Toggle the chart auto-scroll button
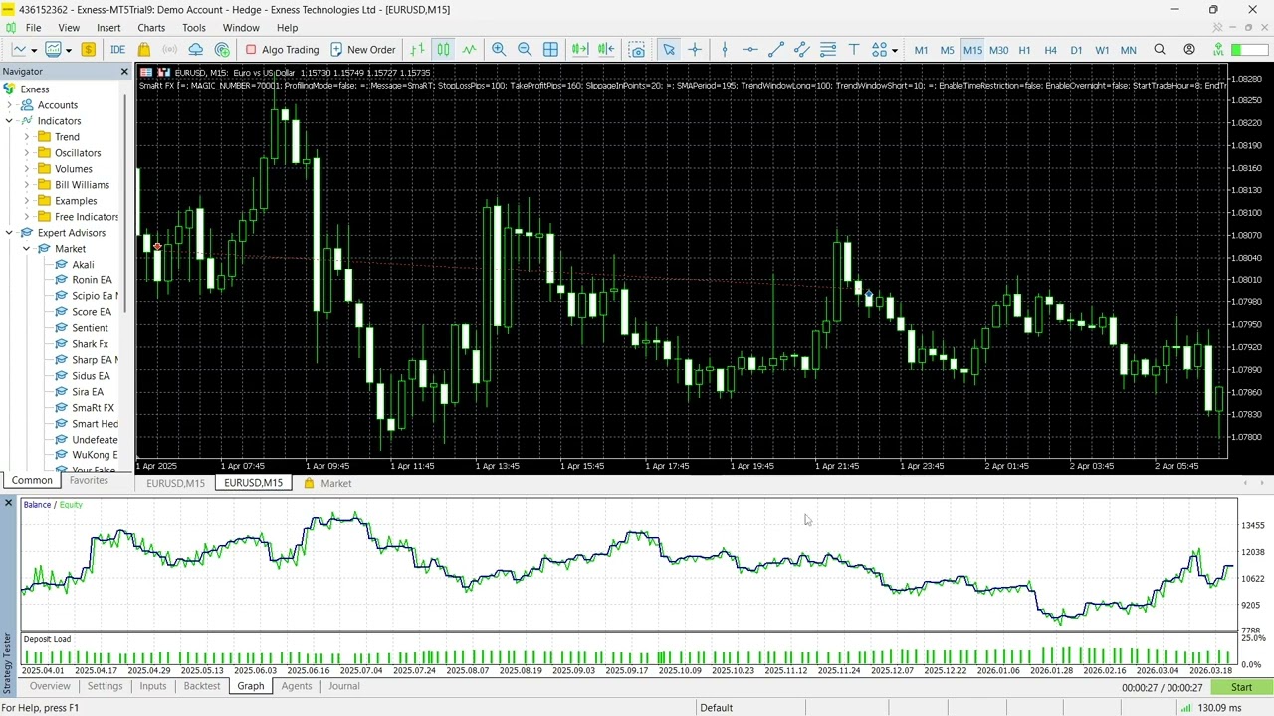Viewport: 1274px width, 716px height. point(580,50)
